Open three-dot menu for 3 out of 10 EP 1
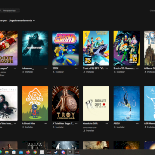 click(x=107, y=68)
